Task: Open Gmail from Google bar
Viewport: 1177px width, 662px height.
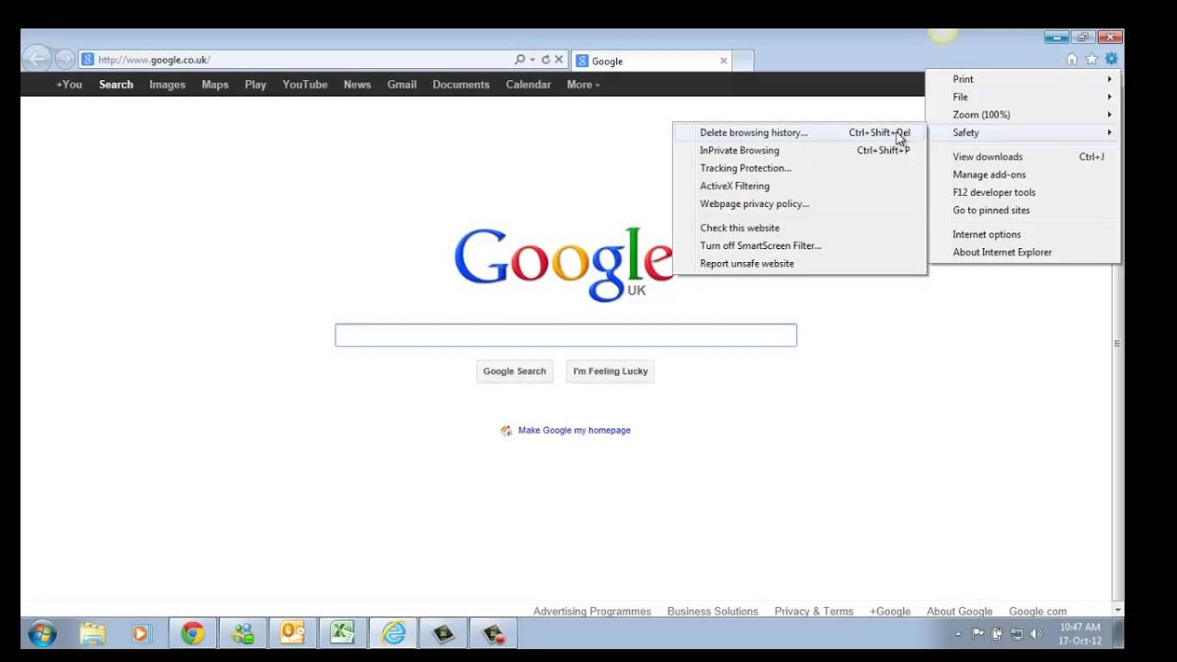Action: click(x=402, y=85)
